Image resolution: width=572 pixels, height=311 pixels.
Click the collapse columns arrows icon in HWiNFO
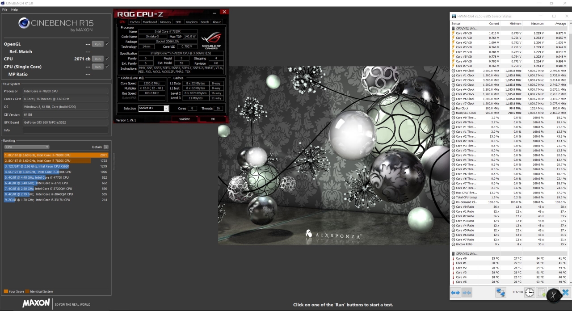[467, 293]
